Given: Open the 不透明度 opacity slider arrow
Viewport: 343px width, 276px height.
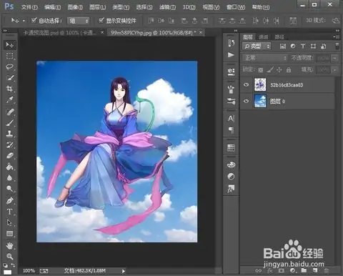Looking at the screenshot, I should click(335, 58).
